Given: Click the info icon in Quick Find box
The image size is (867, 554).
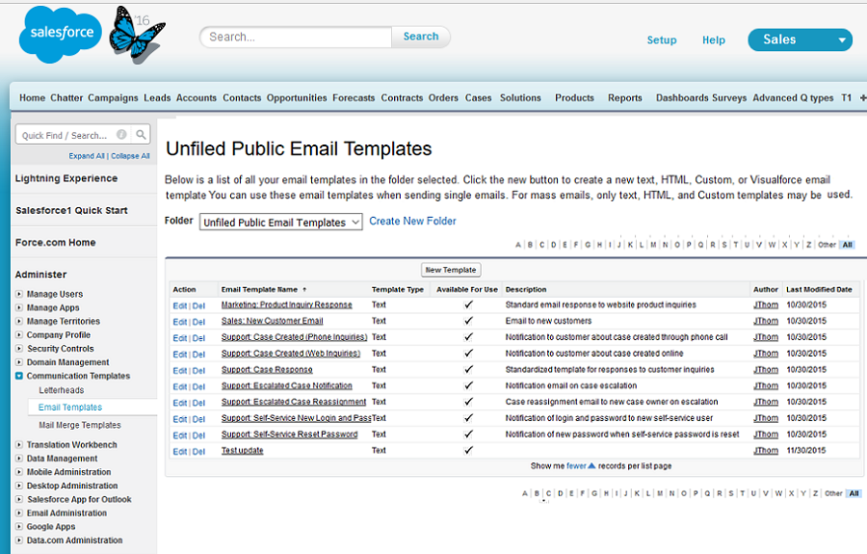Looking at the screenshot, I should click(x=121, y=134).
